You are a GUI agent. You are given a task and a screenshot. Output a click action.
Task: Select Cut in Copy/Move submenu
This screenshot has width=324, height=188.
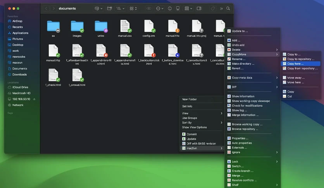301,96
